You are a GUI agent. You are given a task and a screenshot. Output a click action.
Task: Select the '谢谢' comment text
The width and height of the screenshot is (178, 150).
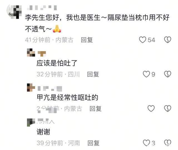click(43, 132)
